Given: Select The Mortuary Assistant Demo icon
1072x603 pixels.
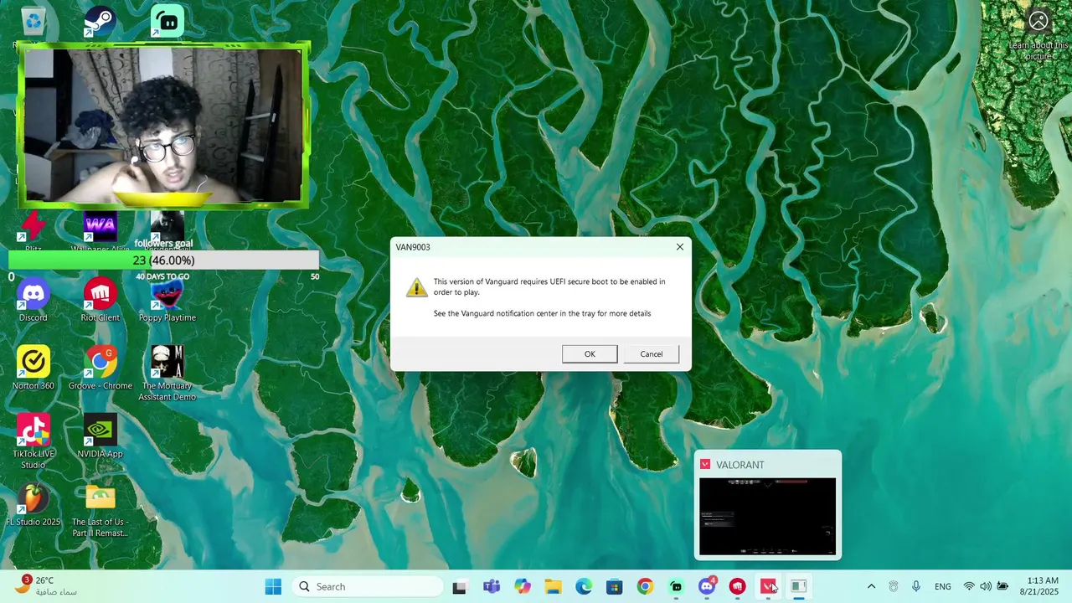Looking at the screenshot, I should coord(167,374).
